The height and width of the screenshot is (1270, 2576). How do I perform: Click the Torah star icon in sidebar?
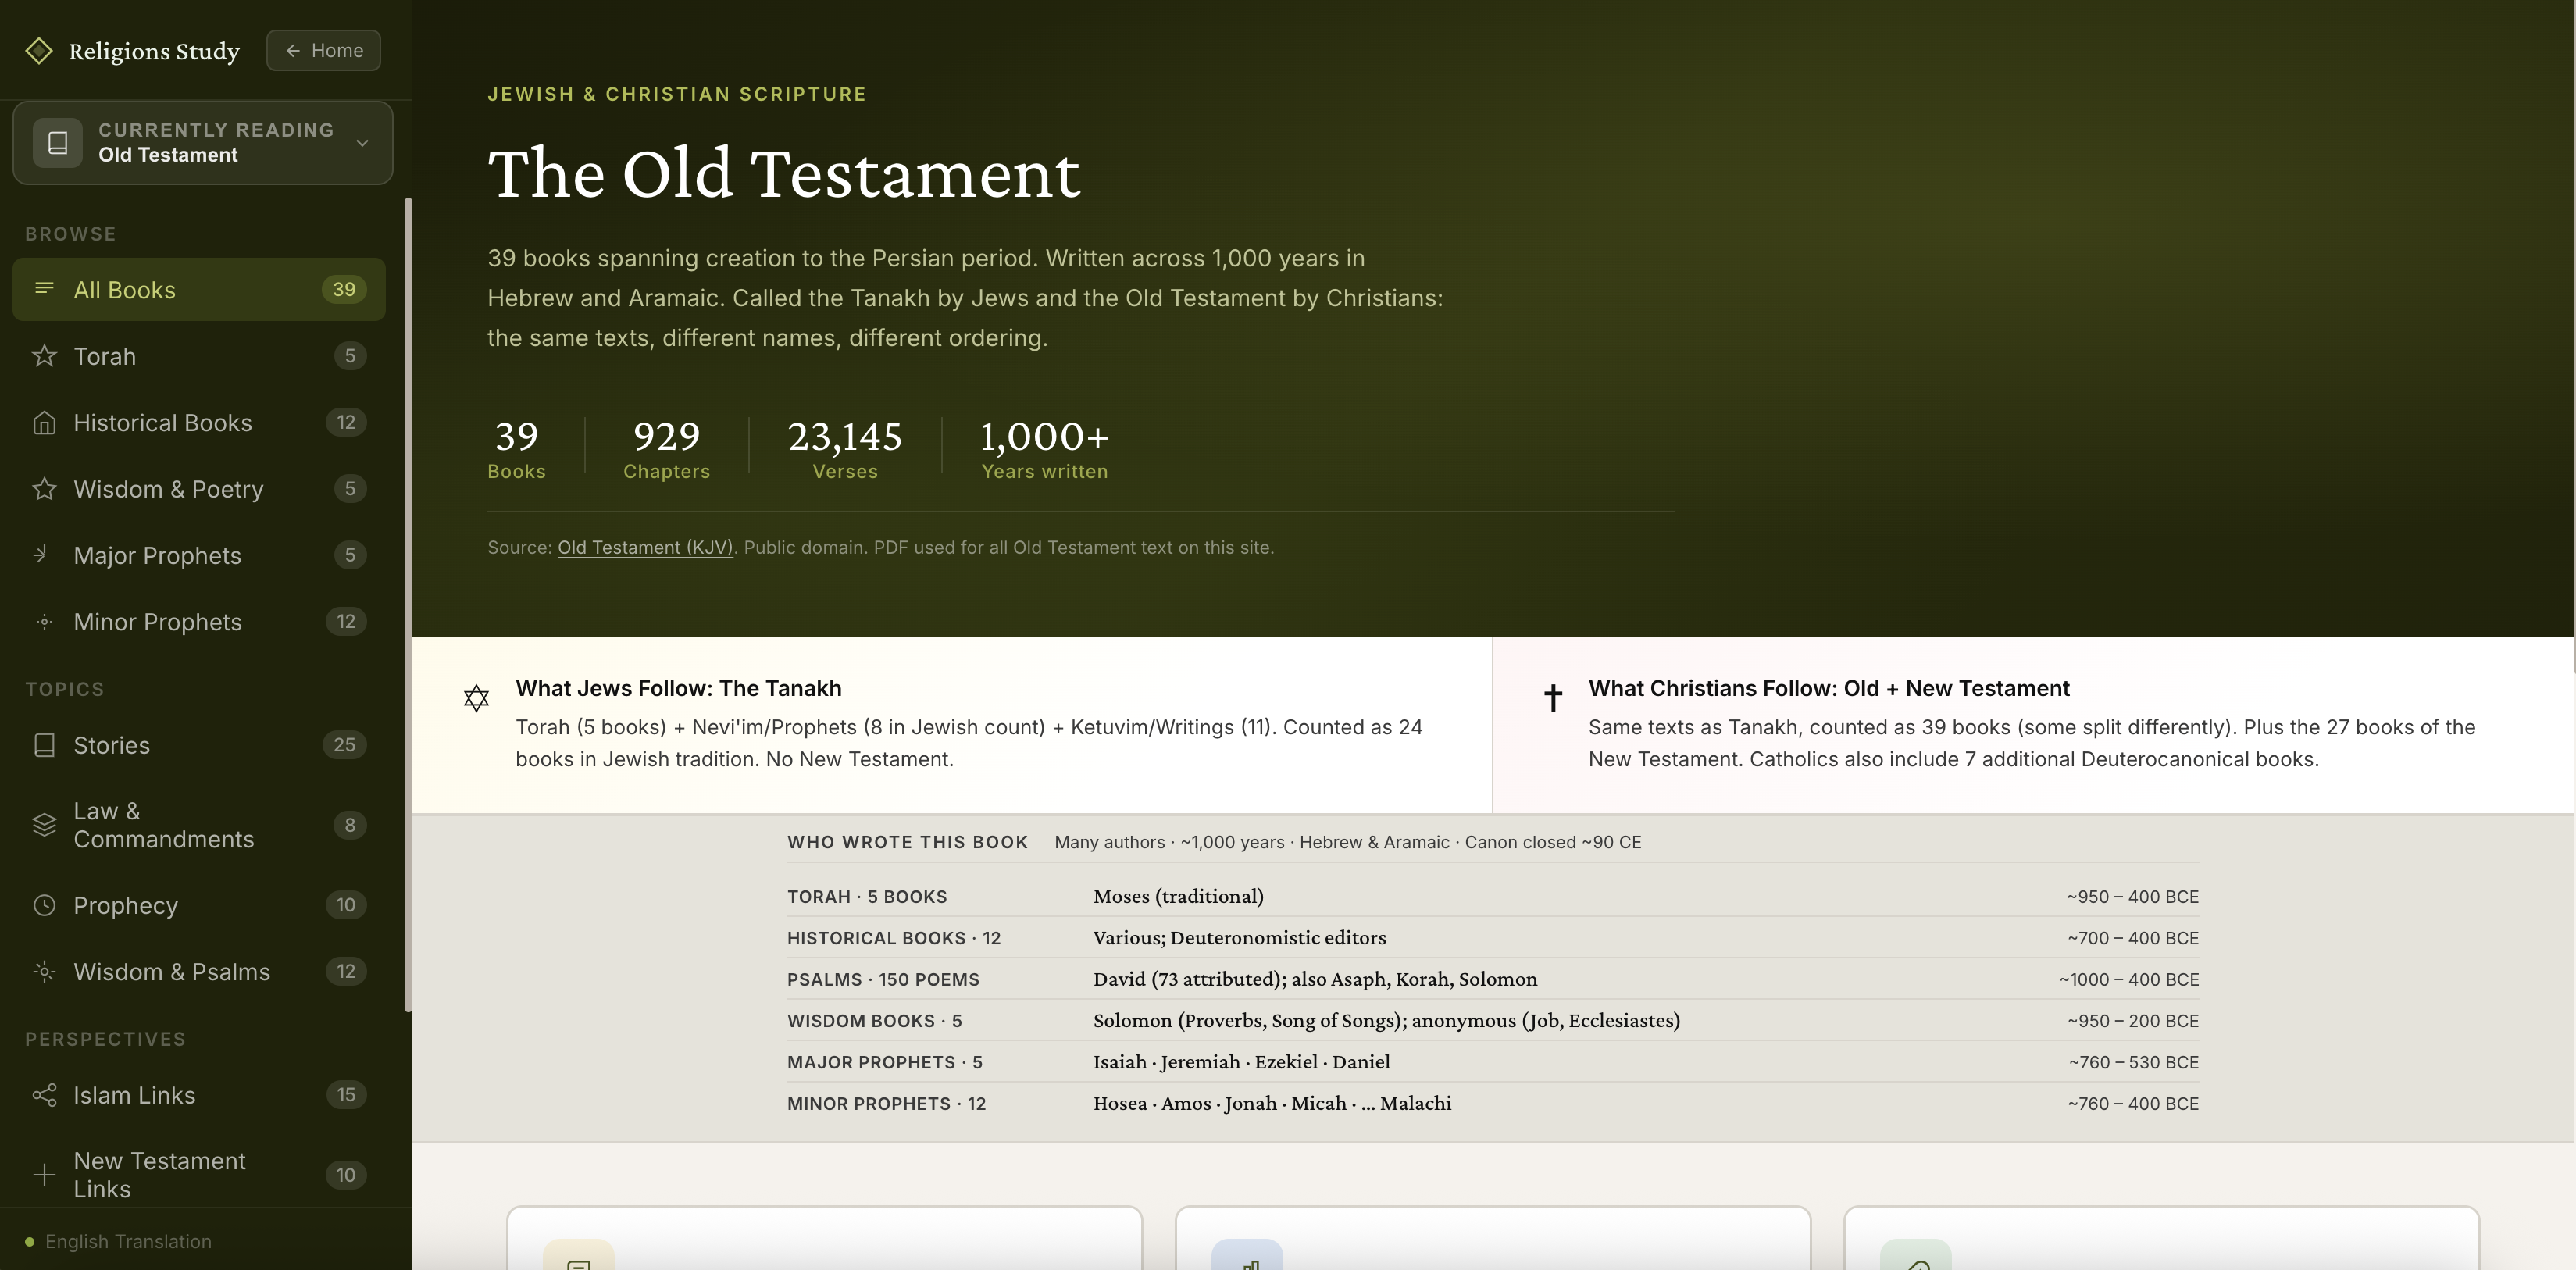coord(44,356)
